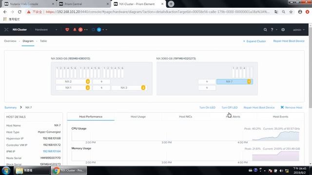312x175 pixels.
Task: Click NX-Cluster name in header
Action: click(x=19, y=30)
